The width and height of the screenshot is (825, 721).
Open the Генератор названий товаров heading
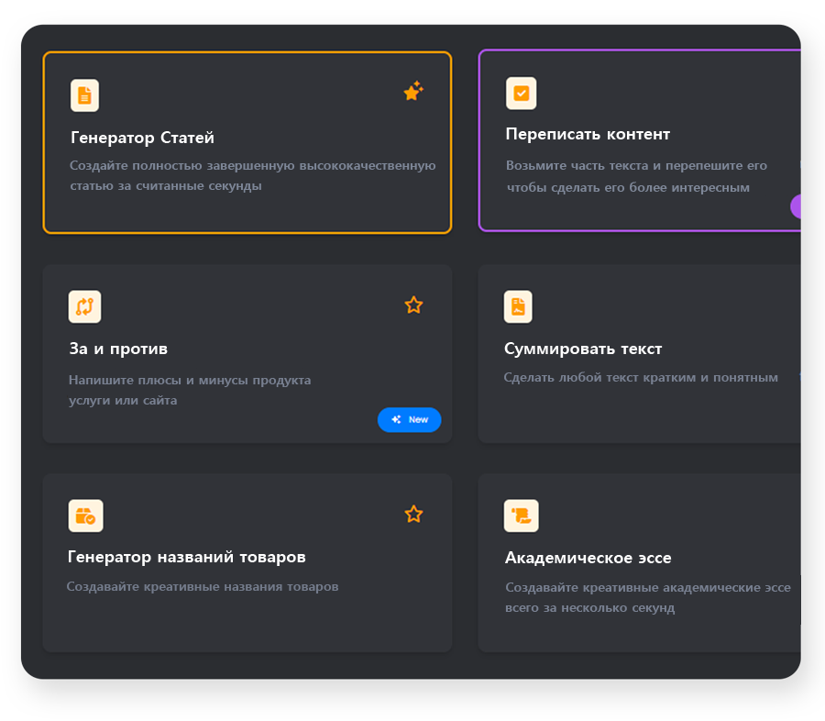point(187,558)
